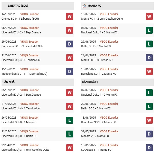The height and width of the screenshot is (153, 154).
Task: Open match Libertad (ECU) 4-1 Tecnico Uni.
Action: tap(21, 60)
